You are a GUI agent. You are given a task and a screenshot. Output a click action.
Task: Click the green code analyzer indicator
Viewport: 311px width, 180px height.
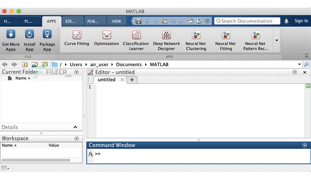pos(308,86)
